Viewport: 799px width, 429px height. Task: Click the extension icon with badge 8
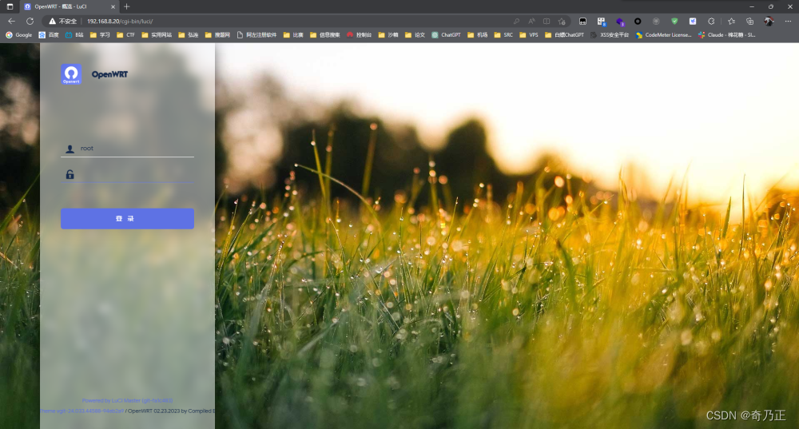coord(602,22)
